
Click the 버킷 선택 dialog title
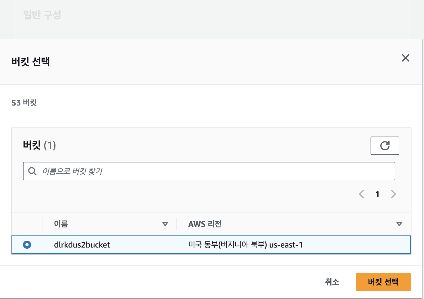coord(31,62)
